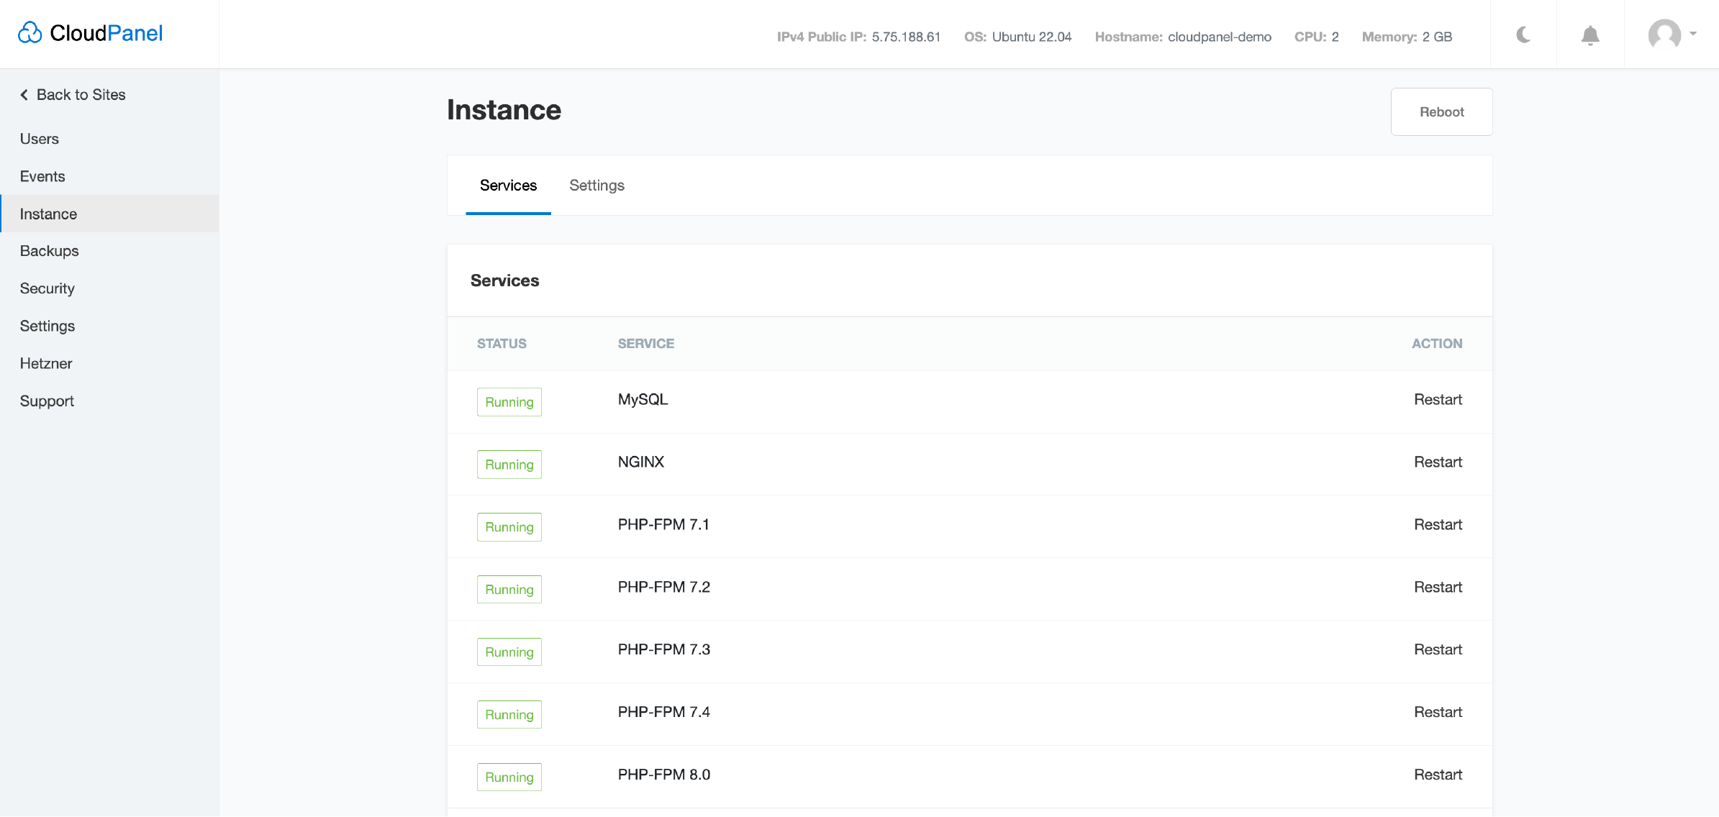Toggle the Running status for MySQL

pos(509,401)
